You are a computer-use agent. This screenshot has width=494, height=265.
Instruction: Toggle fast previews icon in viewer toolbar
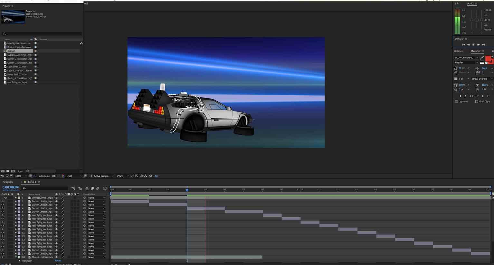[137, 176]
